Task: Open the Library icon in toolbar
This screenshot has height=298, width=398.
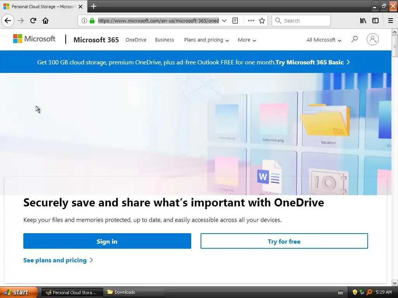Action: pyautogui.click(x=363, y=21)
